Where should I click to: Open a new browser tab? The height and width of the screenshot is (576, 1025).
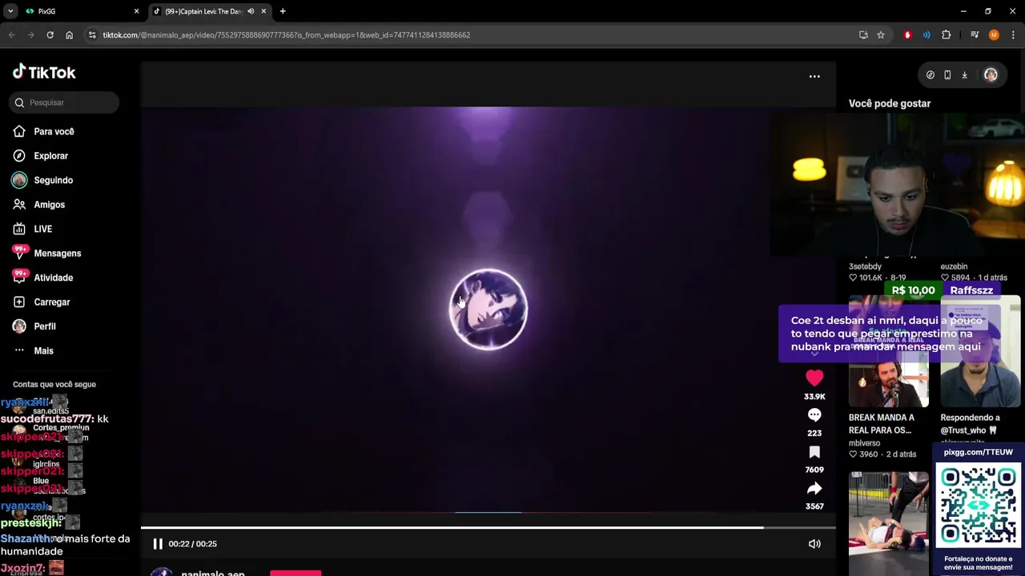click(x=283, y=11)
